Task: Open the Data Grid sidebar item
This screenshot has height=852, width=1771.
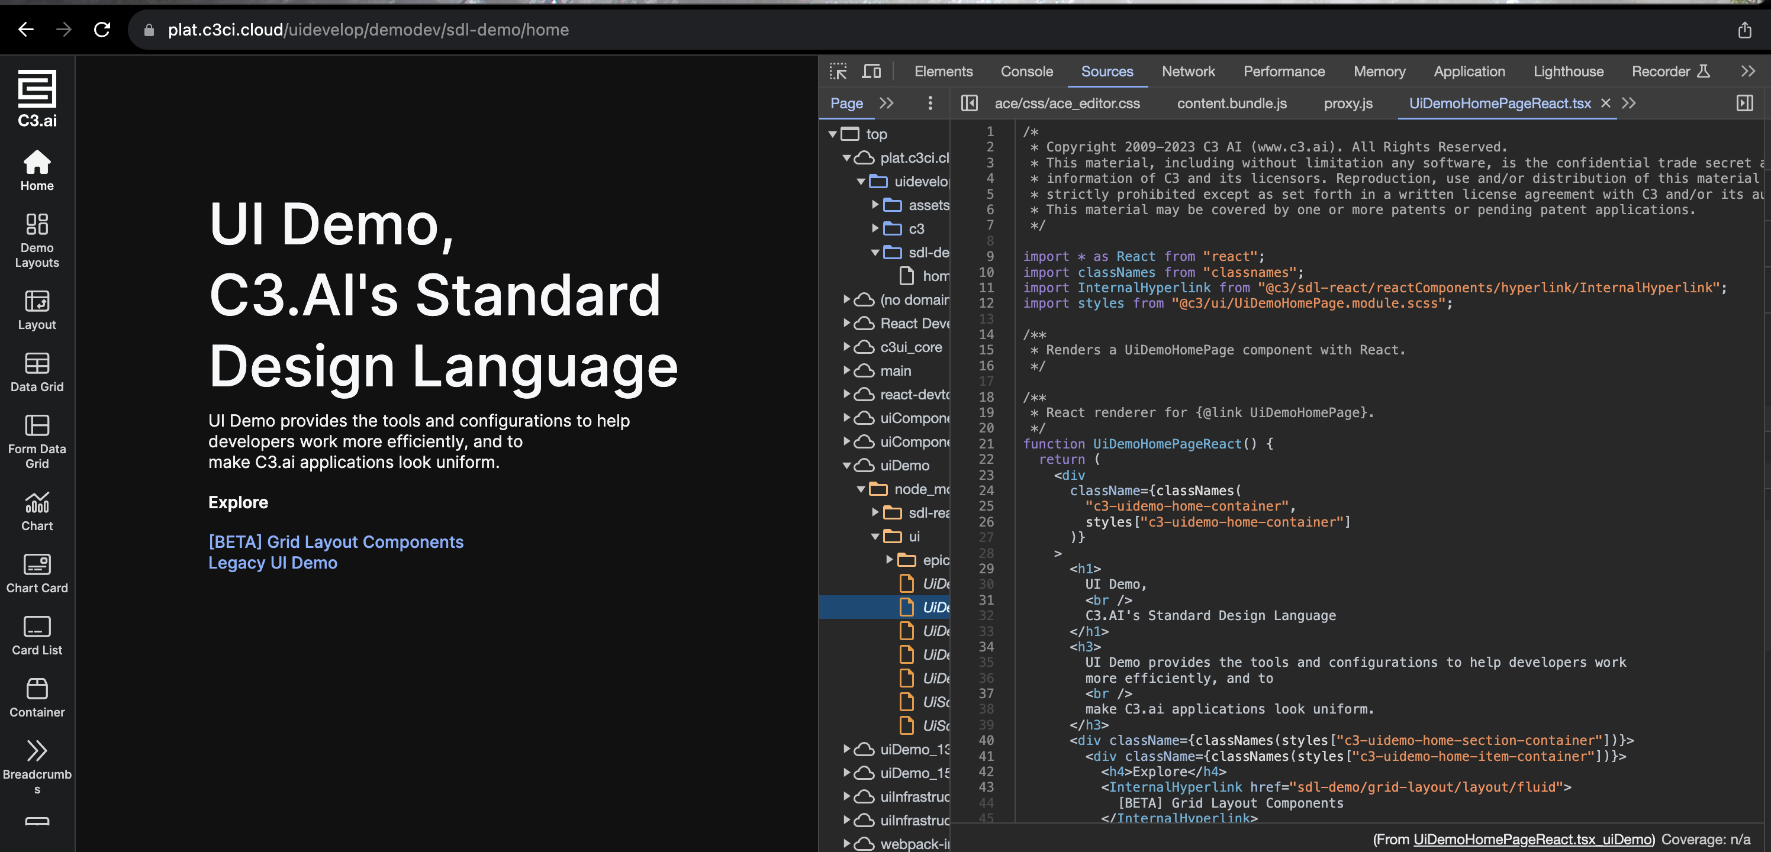Action: 37,372
